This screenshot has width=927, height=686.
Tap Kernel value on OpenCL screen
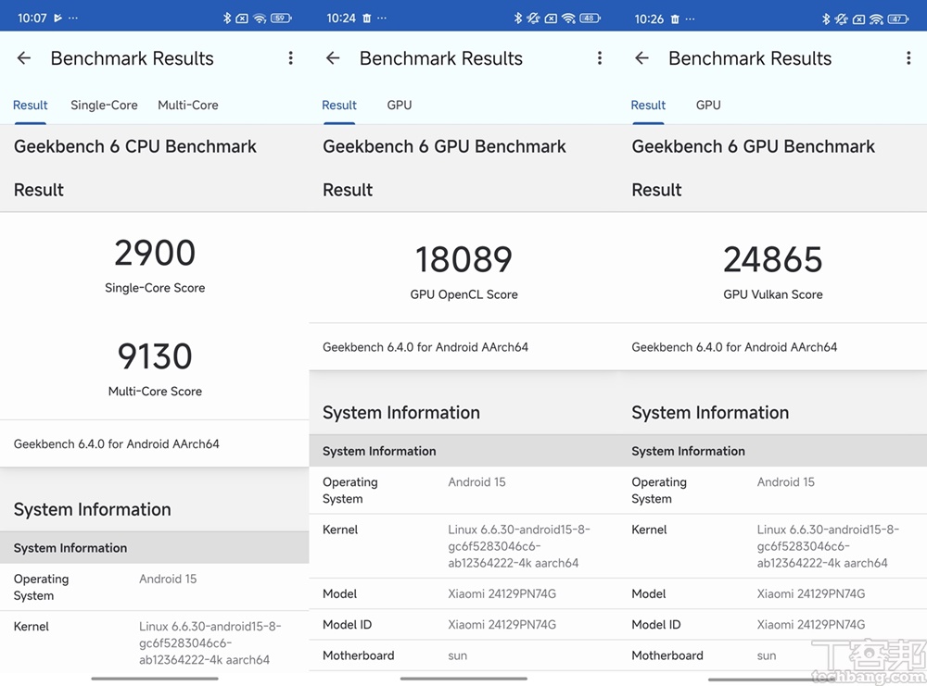coord(519,546)
